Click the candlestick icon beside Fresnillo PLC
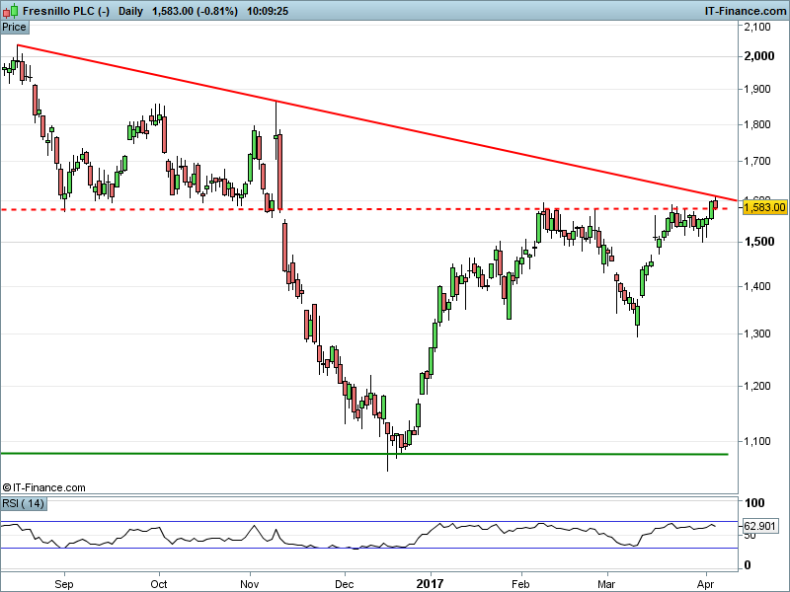Image resolution: width=790 pixels, height=592 pixels. pyautogui.click(x=10, y=11)
